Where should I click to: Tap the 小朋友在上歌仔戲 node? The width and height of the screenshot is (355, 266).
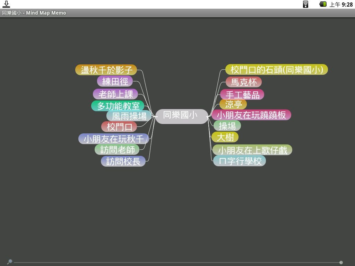pyautogui.click(x=252, y=150)
